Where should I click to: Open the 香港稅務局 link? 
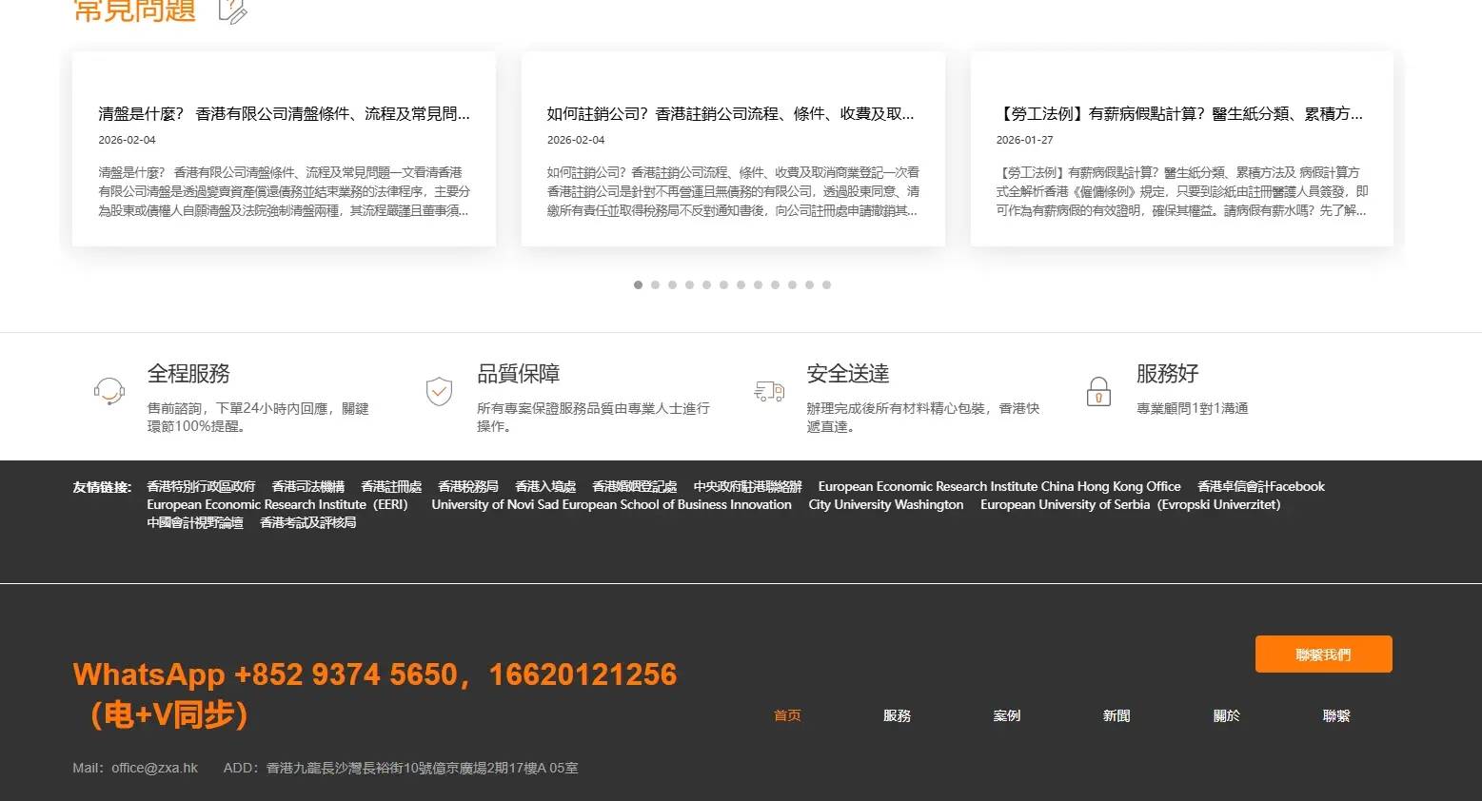tap(467, 486)
